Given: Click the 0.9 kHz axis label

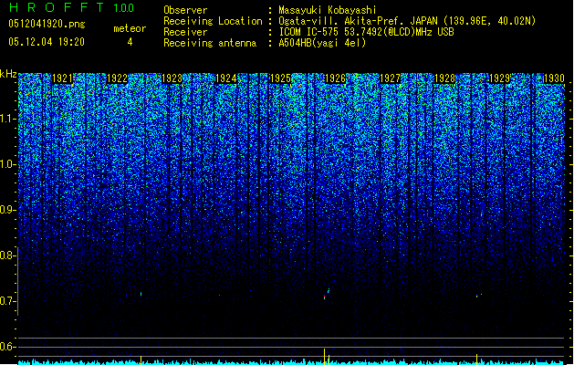Looking at the screenshot, I should pos(8,210).
